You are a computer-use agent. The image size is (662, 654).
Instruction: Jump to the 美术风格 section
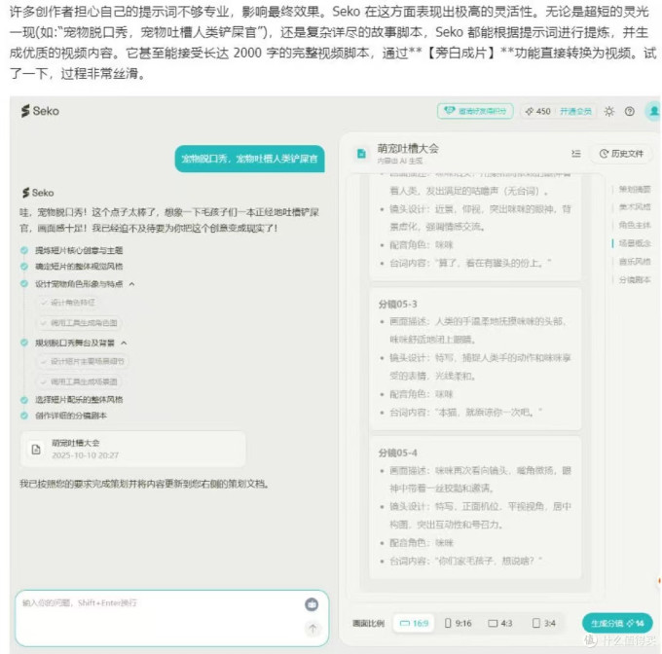pyautogui.click(x=634, y=206)
